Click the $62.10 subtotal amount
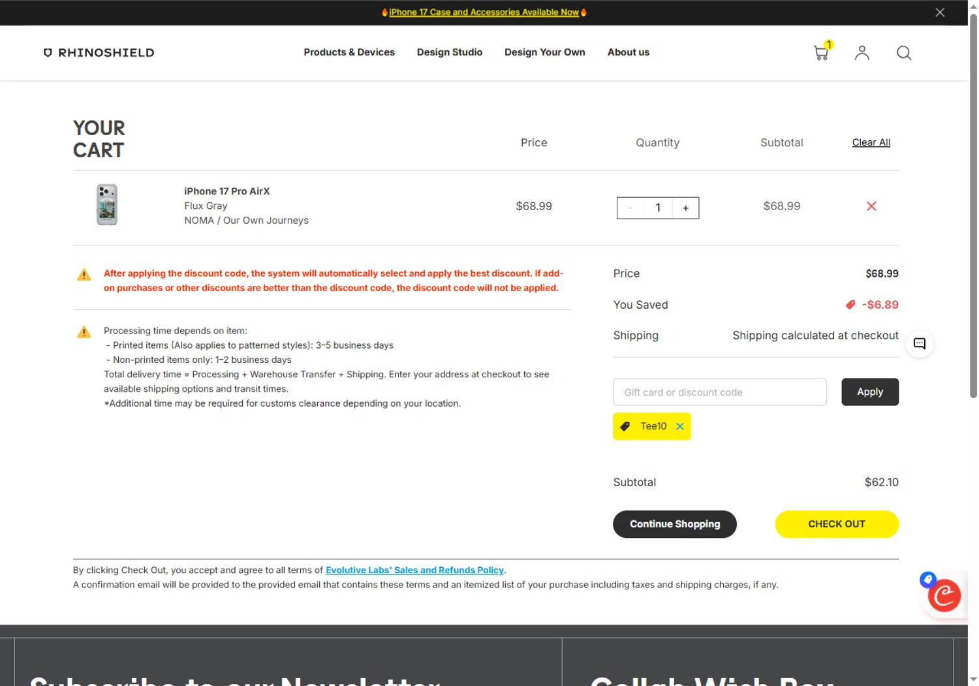979x686 pixels. 881,482
